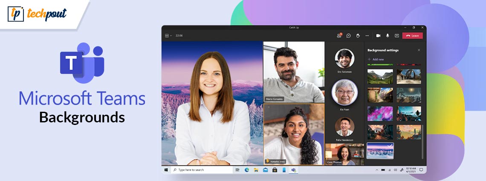Click the battery tray icon
Screen dimensions: 486x181
(x=383, y=170)
